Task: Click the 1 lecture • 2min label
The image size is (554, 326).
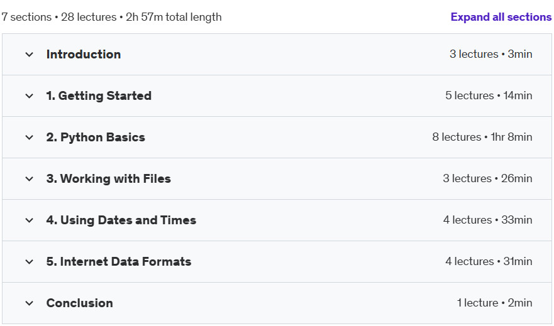Action: (x=494, y=303)
